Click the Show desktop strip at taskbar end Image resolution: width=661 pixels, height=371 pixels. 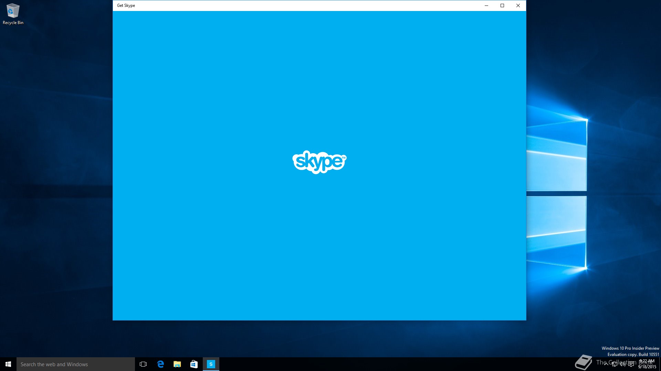[660, 364]
